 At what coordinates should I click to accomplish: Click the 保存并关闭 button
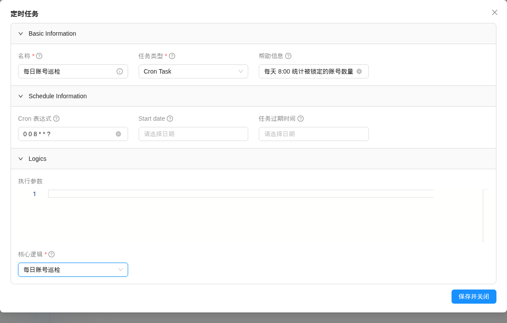[474, 297]
